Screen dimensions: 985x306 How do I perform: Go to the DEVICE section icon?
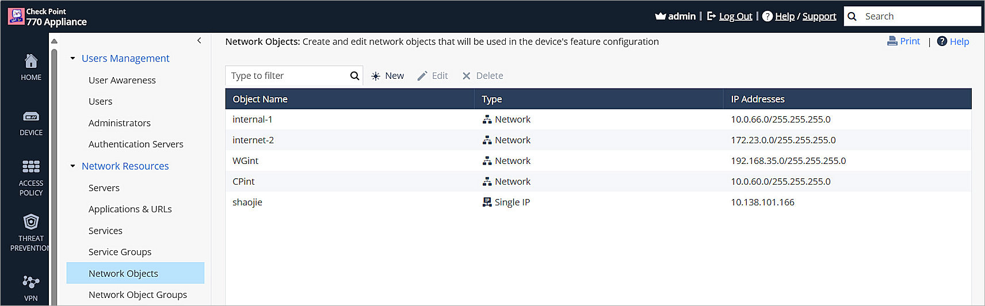(31, 117)
